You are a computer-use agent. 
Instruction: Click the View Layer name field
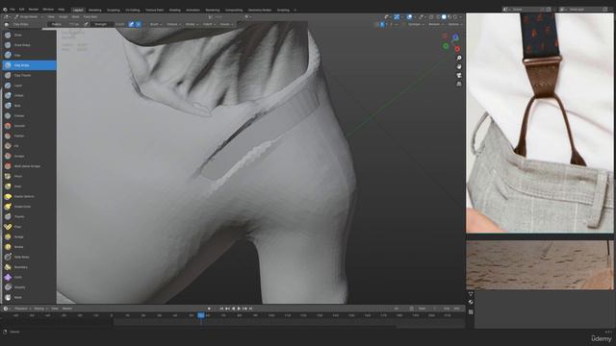coord(584,9)
